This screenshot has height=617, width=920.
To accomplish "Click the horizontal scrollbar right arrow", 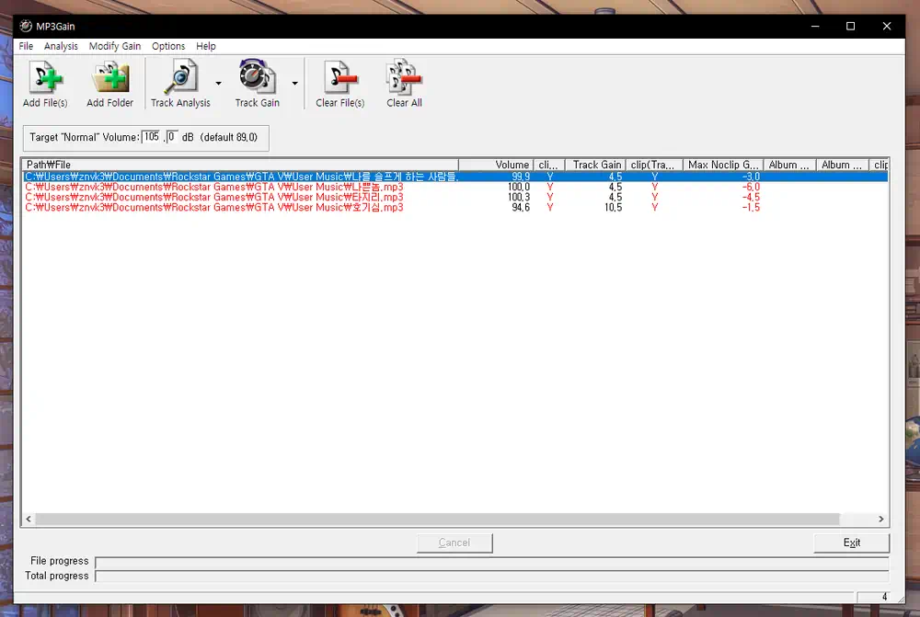I will point(881,519).
